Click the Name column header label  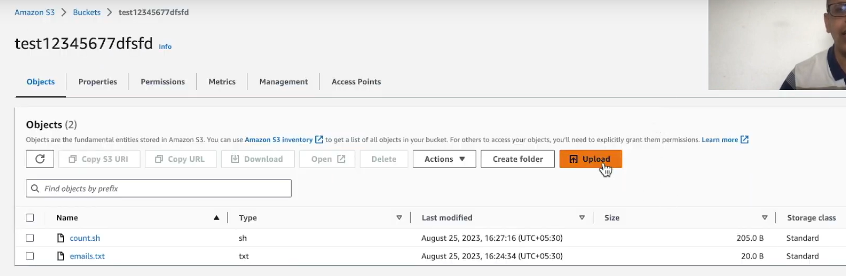67,218
